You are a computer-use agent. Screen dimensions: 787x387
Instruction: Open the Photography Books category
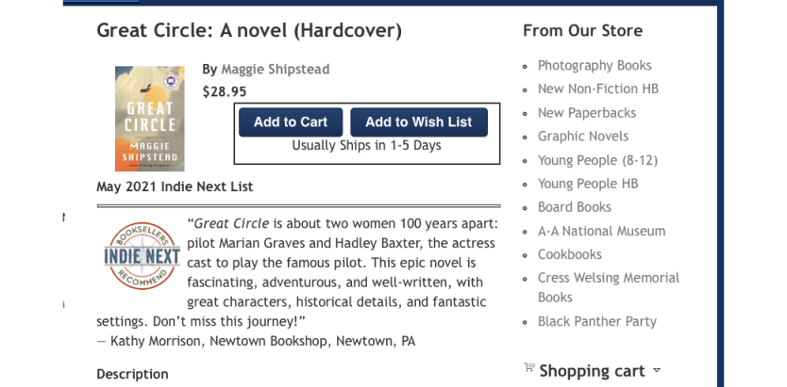click(x=594, y=65)
